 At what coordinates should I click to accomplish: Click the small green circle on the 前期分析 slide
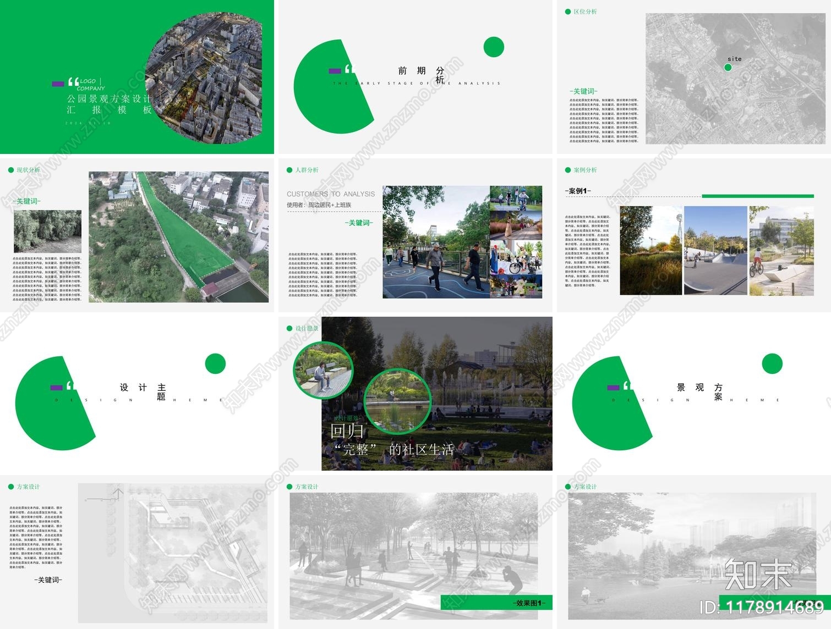(494, 47)
